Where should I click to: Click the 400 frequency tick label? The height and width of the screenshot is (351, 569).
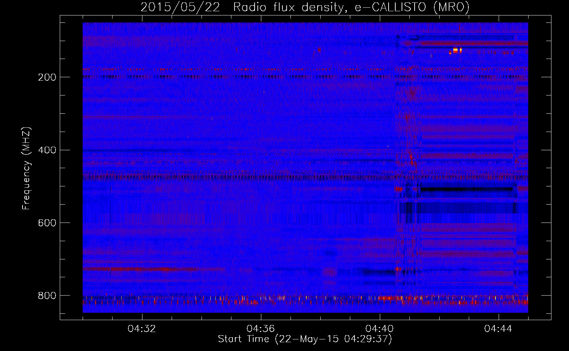[47, 150]
